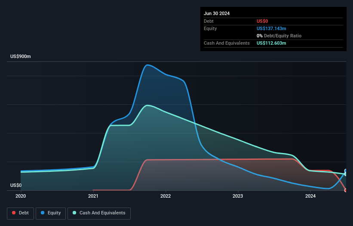
Task: Click the US$900m y-axis label
Action: (x=21, y=56)
